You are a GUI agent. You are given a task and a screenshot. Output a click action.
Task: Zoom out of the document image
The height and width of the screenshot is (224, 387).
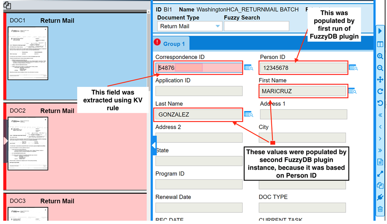pyautogui.click(x=380, y=68)
